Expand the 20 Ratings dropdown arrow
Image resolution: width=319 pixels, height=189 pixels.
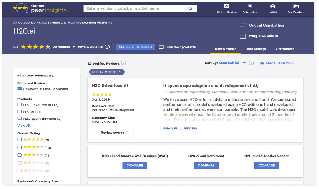[73, 47]
